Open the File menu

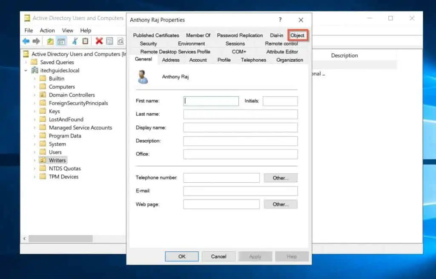tap(29, 30)
